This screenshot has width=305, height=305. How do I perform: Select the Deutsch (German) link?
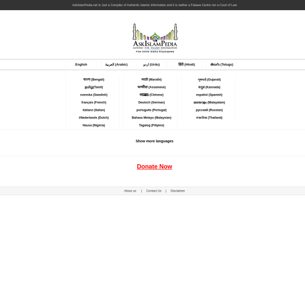coord(151,102)
